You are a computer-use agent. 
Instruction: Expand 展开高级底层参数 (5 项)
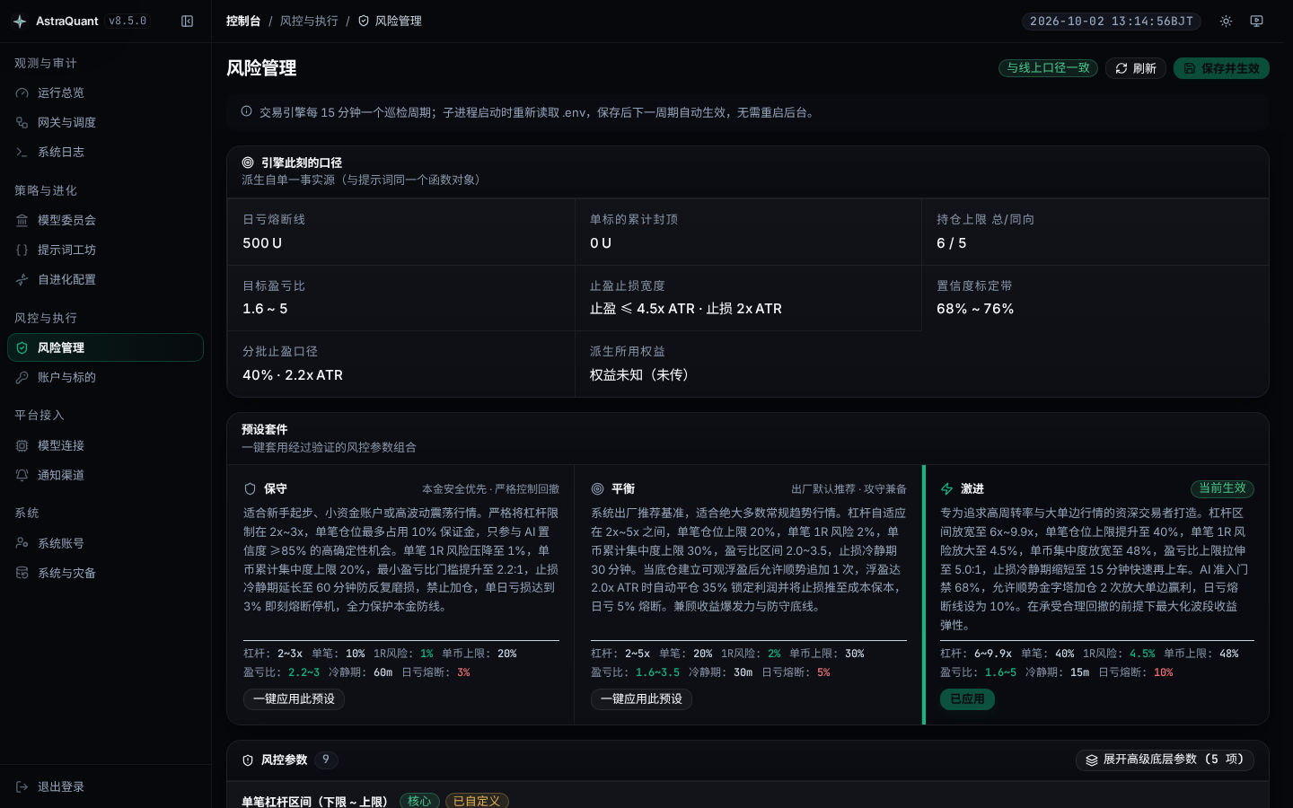pyautogui.click(x=1165, y=760)
